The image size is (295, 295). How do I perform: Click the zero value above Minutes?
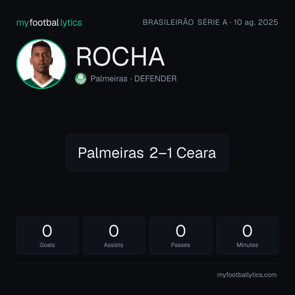point(247,231)
